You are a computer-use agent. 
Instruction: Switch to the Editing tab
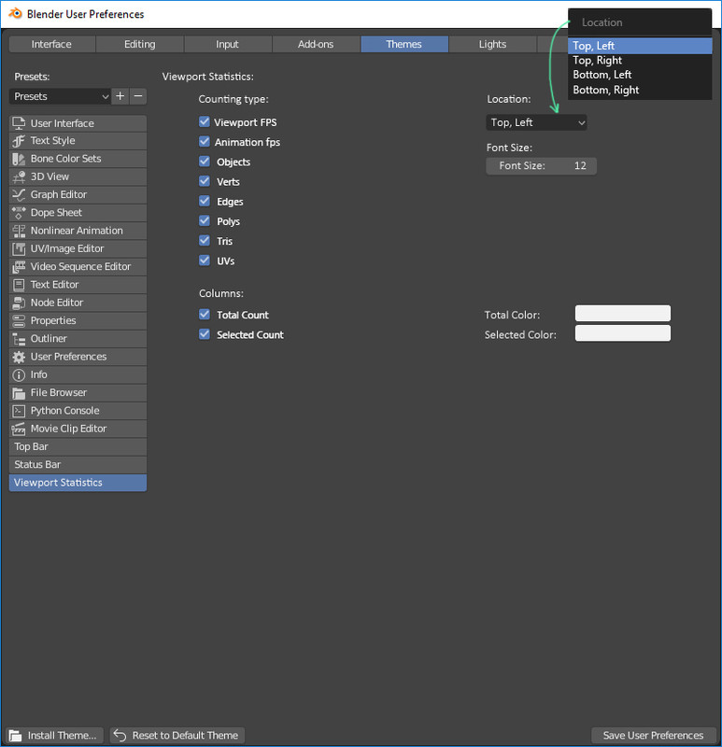coord(139,44)
